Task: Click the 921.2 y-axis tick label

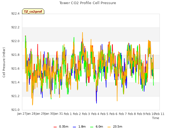Action: pos(15,96)
